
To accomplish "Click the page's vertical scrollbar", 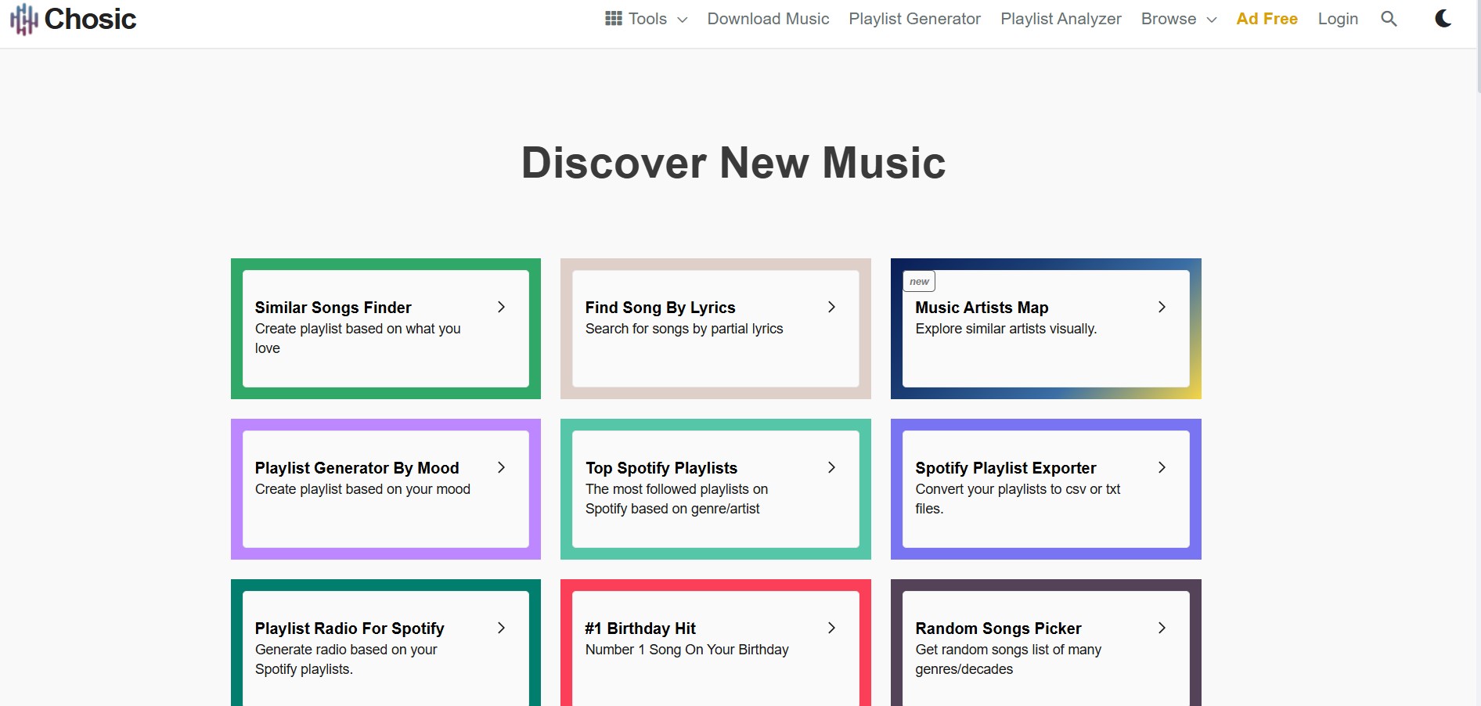I will [1477, 47].
